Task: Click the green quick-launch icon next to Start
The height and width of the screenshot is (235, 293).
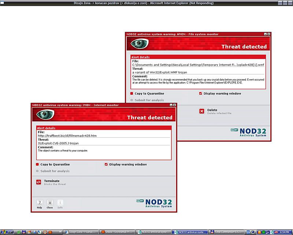Action: click(19, 232)
